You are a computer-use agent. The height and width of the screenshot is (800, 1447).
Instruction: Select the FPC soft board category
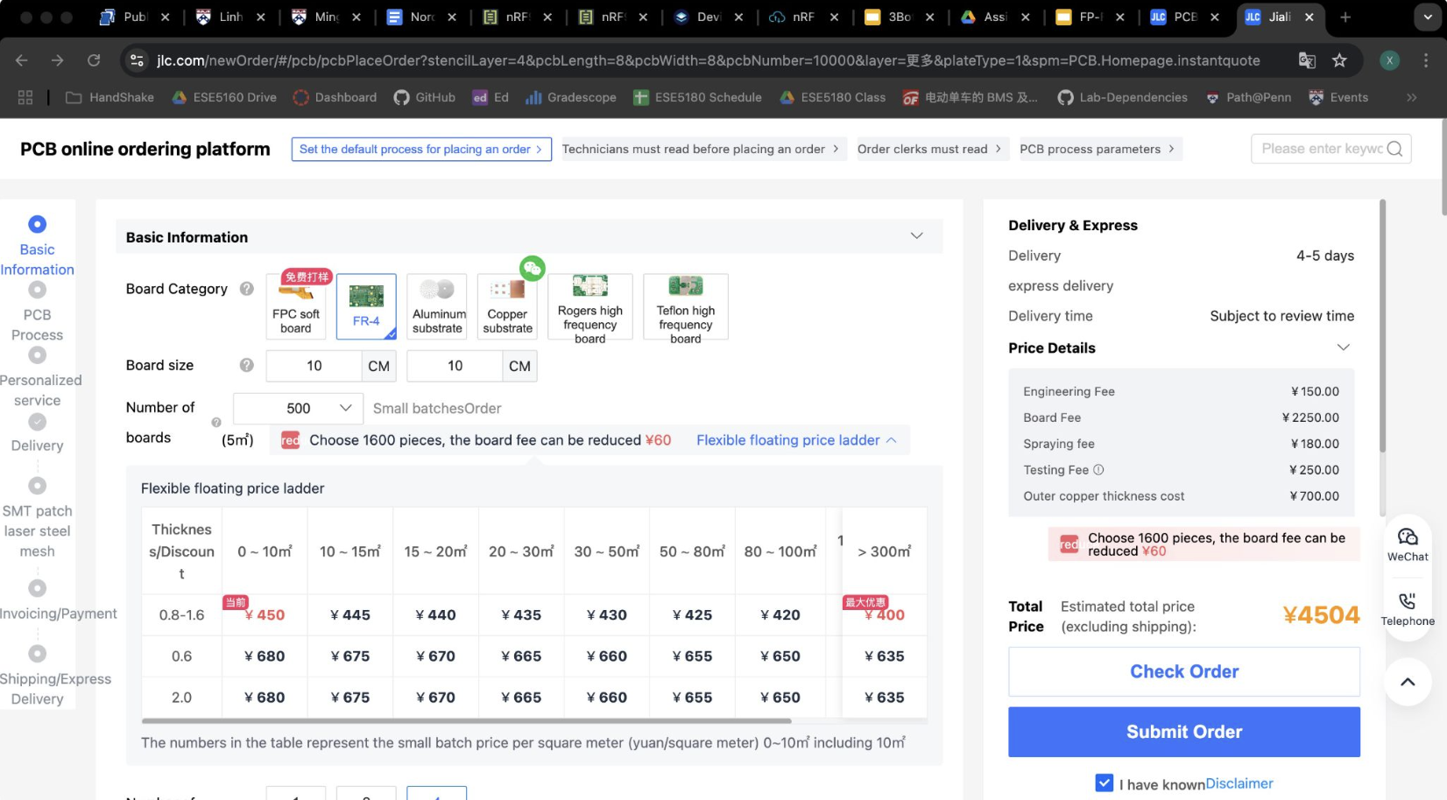[296, 307]
